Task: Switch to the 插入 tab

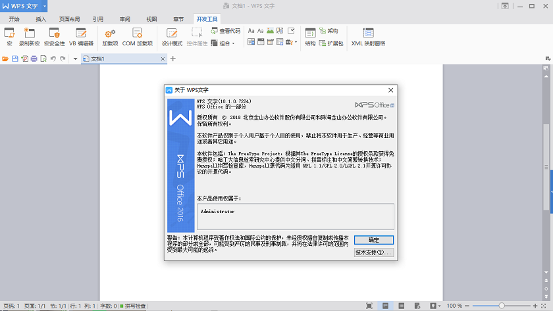Action: pos(41,19)
